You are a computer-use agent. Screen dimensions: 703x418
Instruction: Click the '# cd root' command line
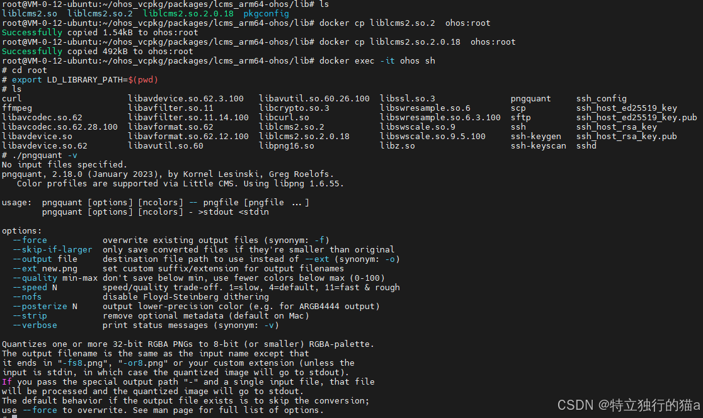point(24,70)
